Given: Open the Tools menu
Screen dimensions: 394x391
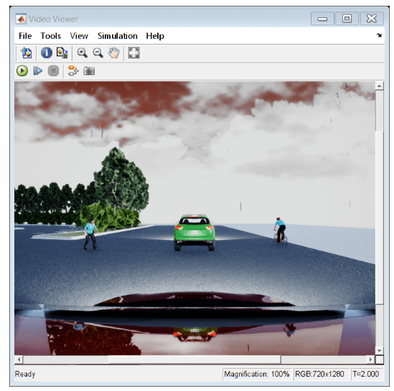Looking at the screenshot, I should [51, 36].
